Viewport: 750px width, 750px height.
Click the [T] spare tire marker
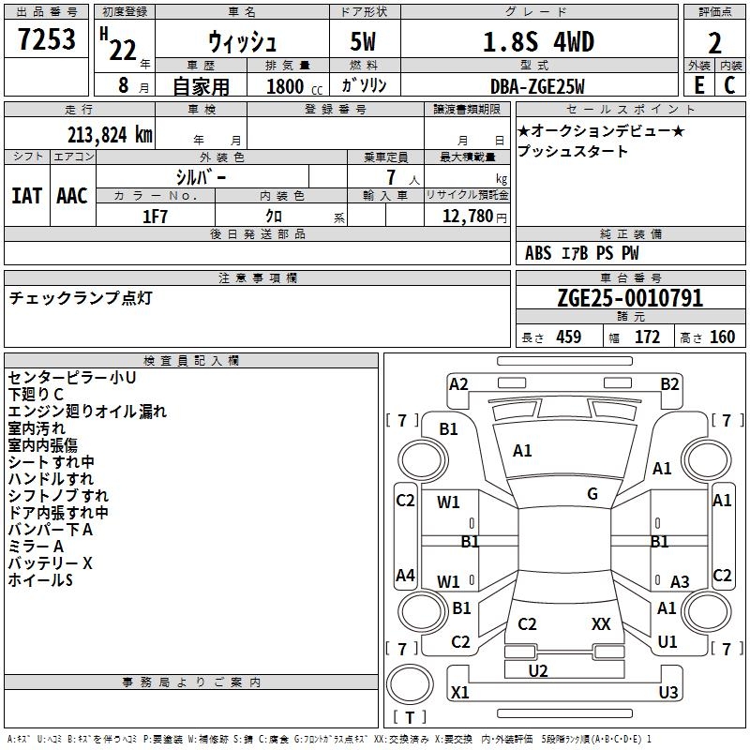tap(409, 718)
